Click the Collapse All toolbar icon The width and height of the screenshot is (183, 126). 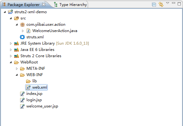(154, 5)
